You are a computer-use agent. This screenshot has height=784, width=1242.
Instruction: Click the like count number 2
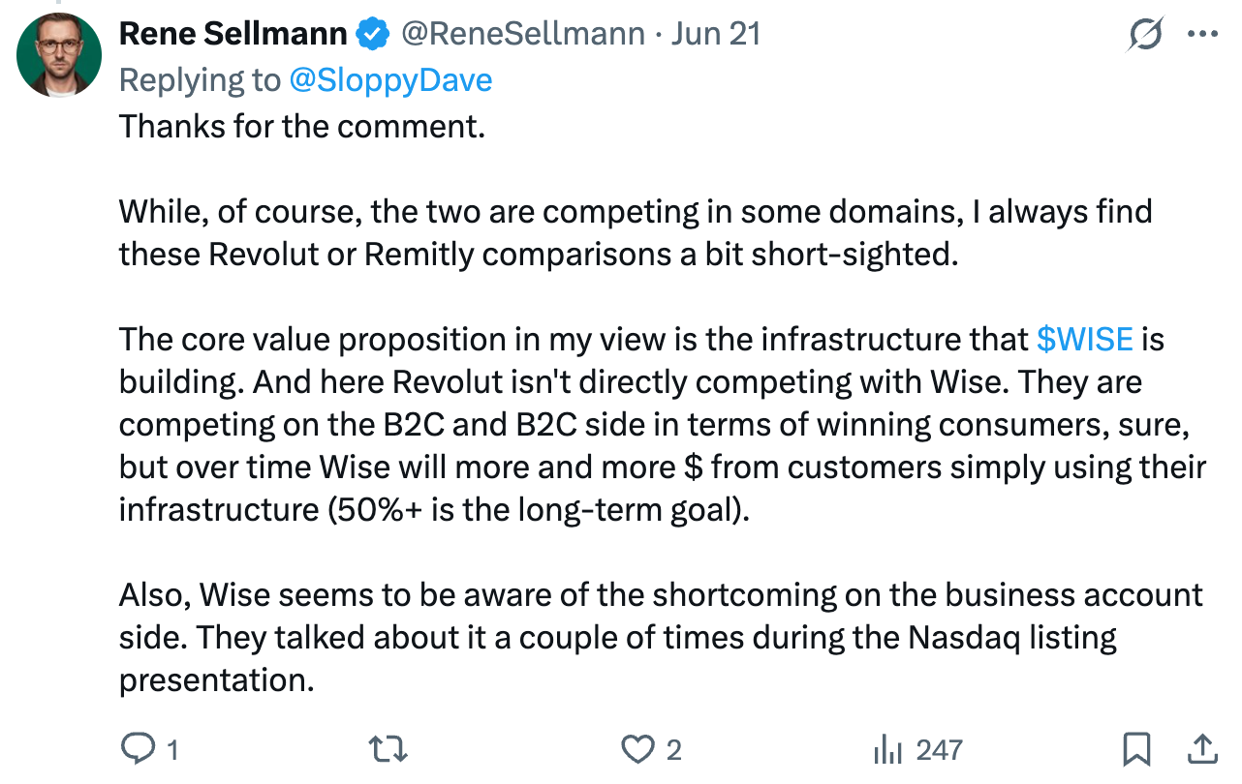674,750
